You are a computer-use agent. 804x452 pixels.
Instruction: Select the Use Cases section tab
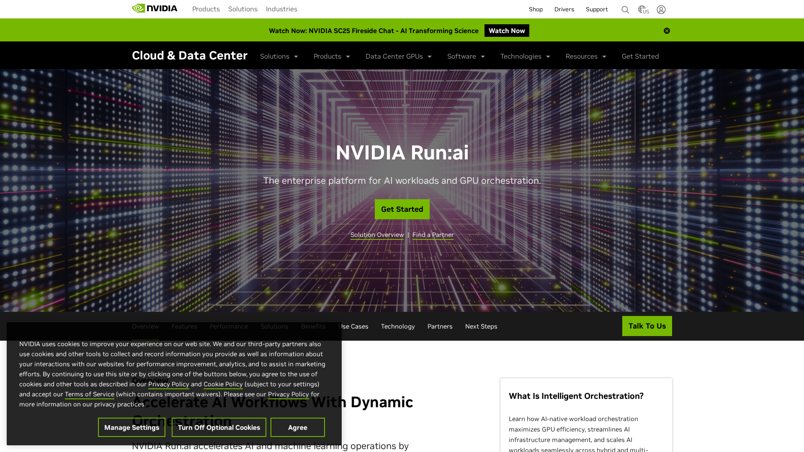(x=352, y=326)
